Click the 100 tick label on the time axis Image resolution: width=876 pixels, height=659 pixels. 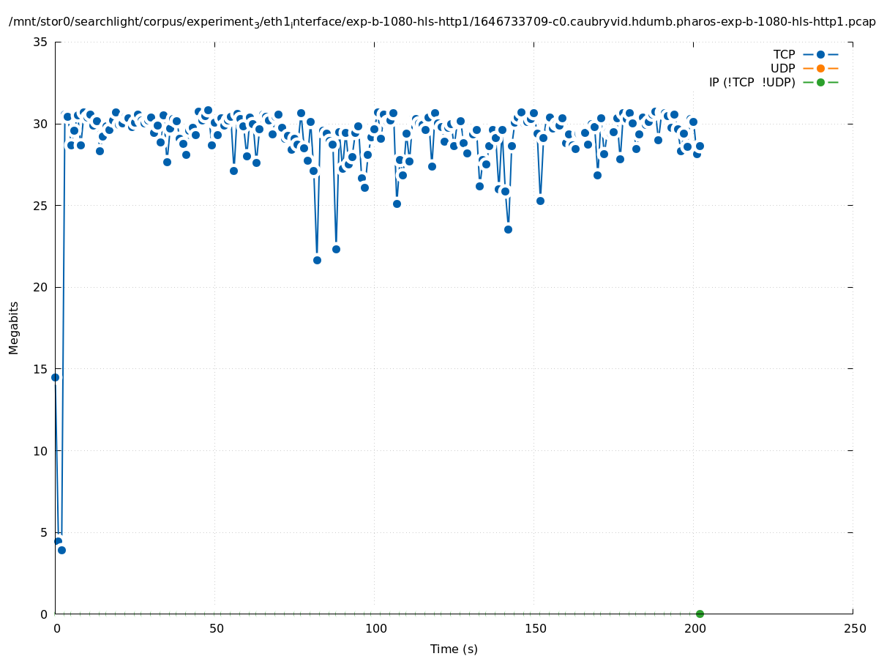point(375,628)
